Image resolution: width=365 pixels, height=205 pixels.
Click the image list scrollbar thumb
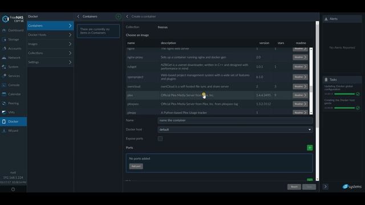click(x=311, y=89)
